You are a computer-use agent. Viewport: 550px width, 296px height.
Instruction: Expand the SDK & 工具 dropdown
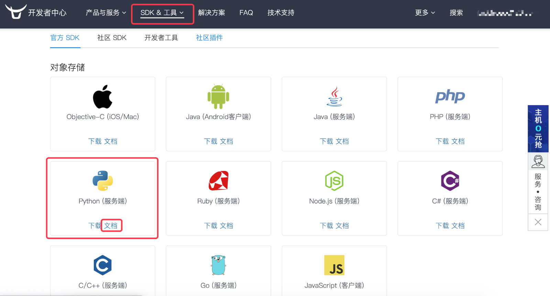click(x=162, y=13)
